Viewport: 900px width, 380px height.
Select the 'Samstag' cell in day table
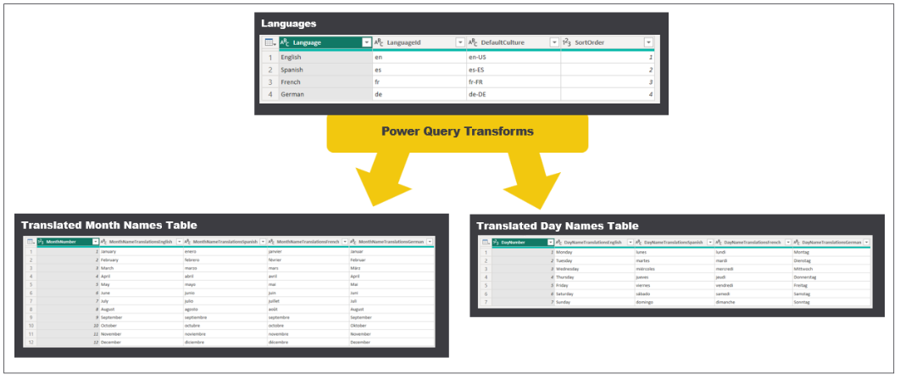click(831, 293)
